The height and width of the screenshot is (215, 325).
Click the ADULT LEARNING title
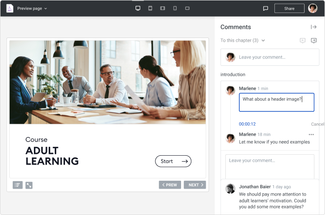52,156
